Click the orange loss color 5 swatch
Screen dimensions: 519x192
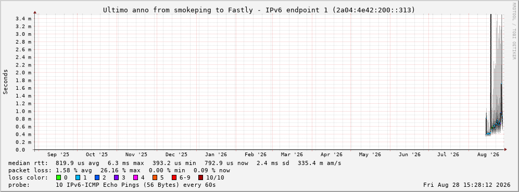click(x=155, y=177)
